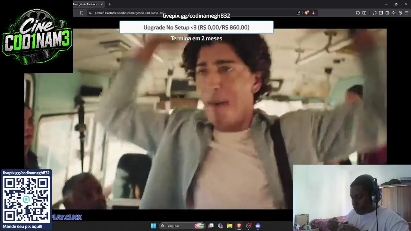Open the Leo AI sparkle icon
Screen dimensions: 411x231
(394, 13)
